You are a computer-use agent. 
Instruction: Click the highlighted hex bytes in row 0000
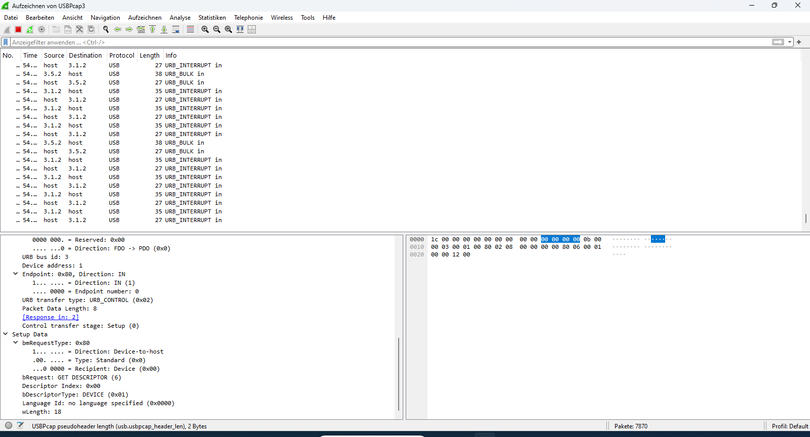pyautogui.click(x=560, y=239)
